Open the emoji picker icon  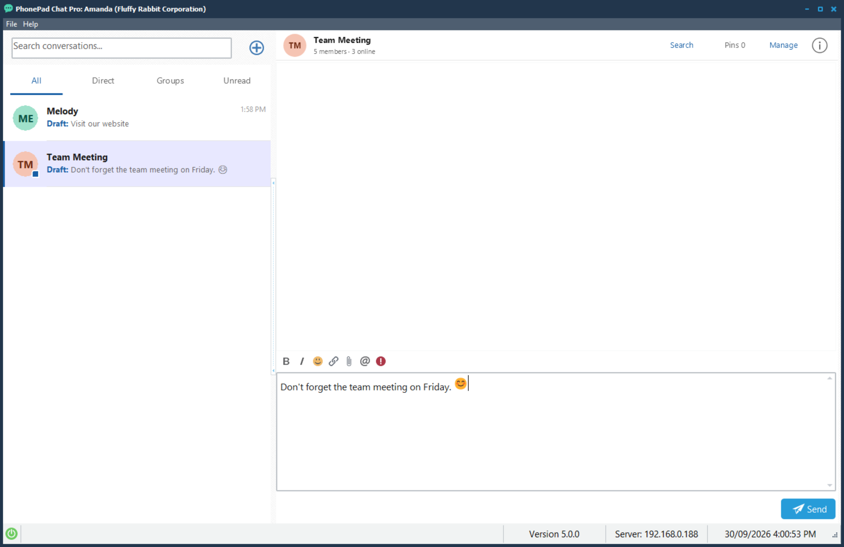pos(318,361)
